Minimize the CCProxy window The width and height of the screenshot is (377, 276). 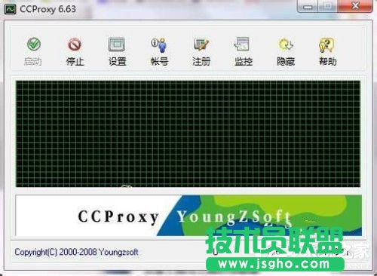click(308, 6)
